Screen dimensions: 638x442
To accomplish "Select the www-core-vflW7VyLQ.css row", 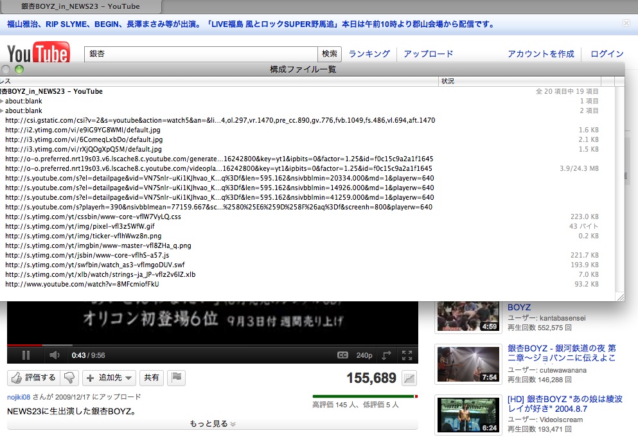I will 307,217.
